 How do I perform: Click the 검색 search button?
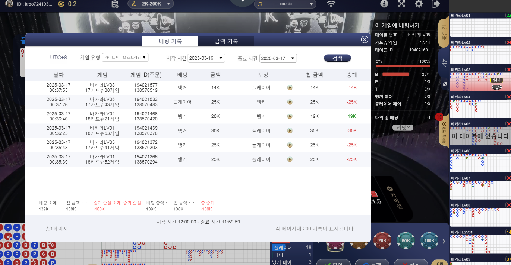[337, 58]
